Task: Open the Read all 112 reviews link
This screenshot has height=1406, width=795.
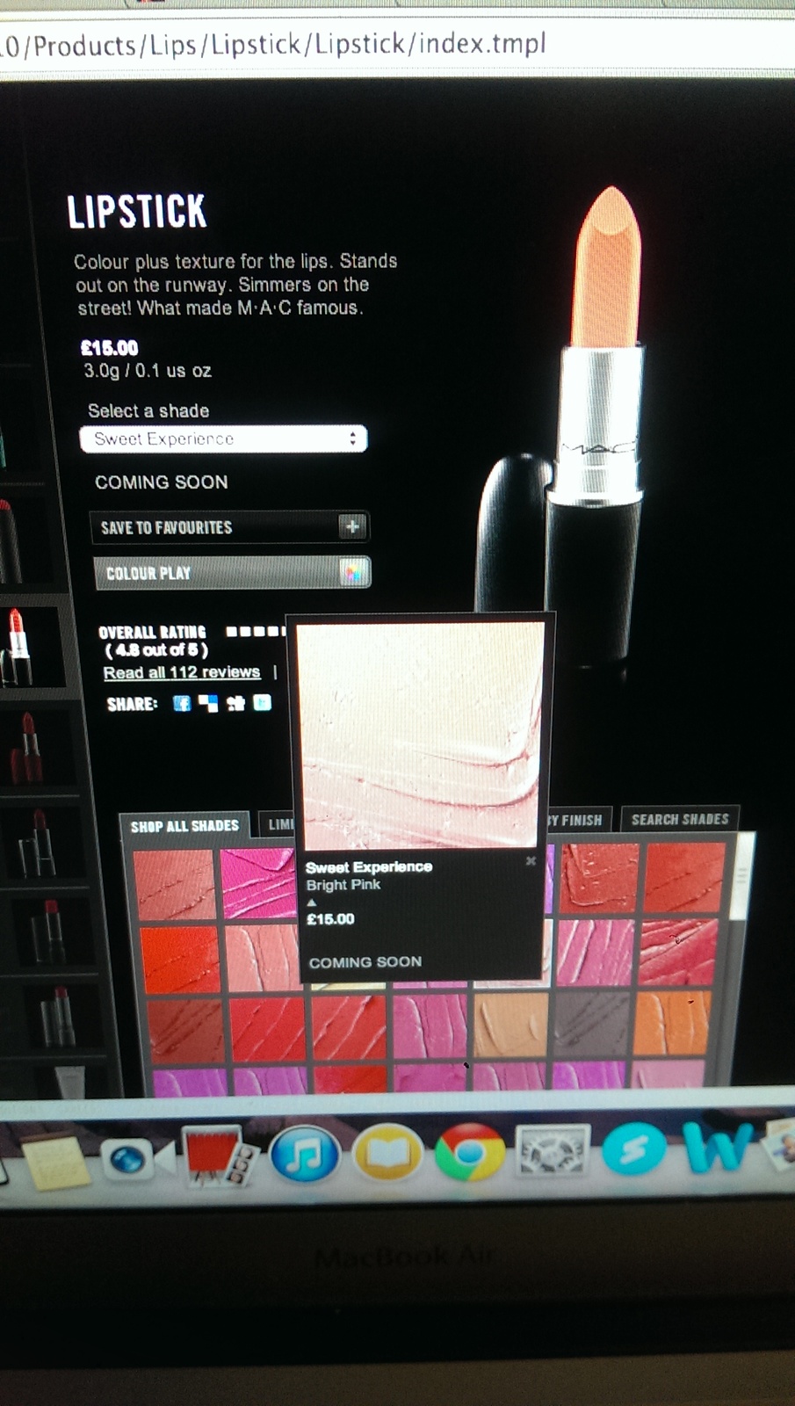Action: tap(182, 672)
